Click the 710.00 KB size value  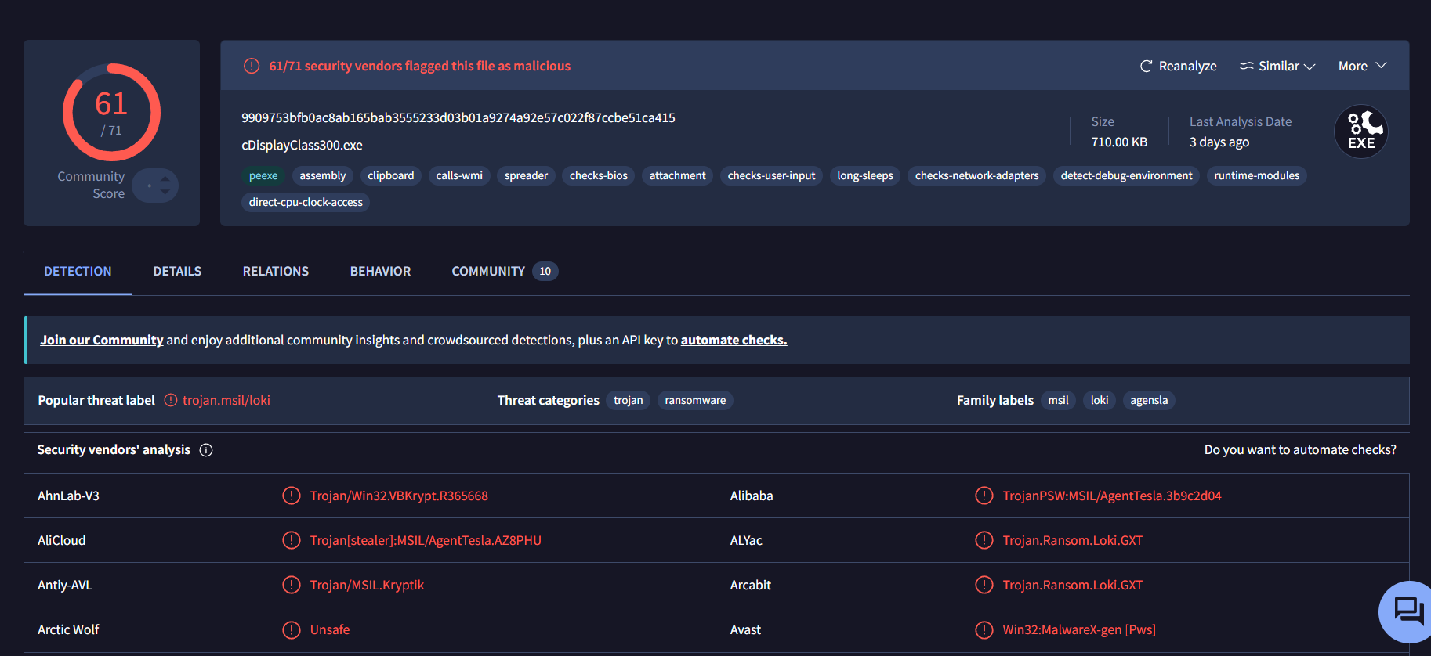(1119, 142)
